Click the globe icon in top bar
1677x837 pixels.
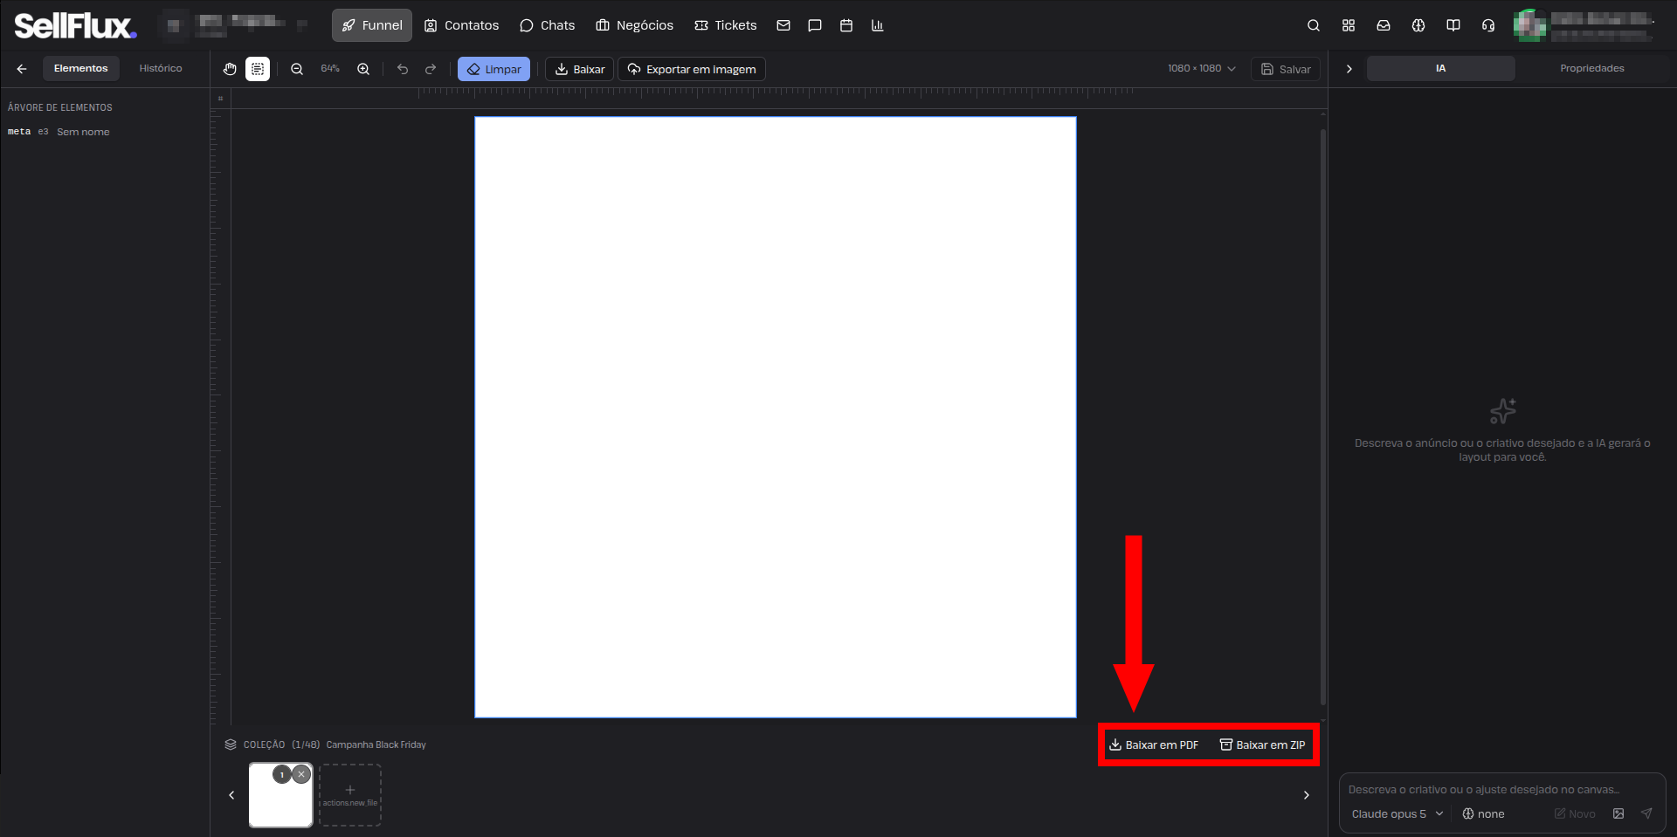(1418, 25)
